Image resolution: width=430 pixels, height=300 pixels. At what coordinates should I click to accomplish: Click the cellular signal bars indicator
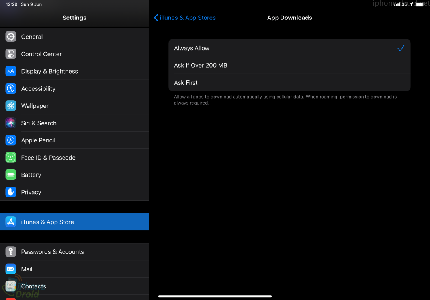pyautogui.click(x=397, y=4)
